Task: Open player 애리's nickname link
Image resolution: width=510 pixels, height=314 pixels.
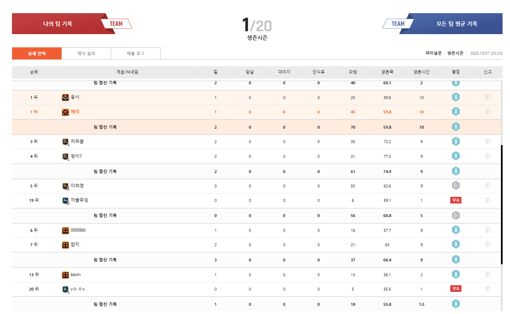Action: 75,112
